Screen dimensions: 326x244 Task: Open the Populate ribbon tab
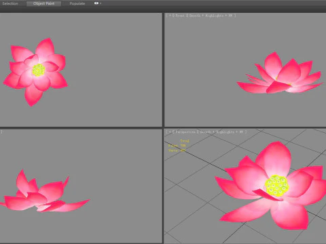click(x=77, y=3)
